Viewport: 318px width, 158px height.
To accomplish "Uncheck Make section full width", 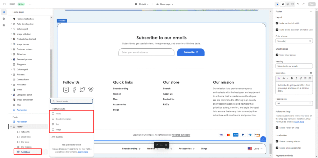I will [x=277, y=23].
